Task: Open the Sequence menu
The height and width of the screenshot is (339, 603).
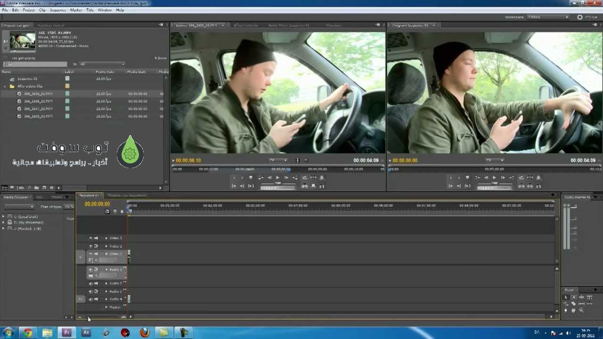Action: coord(58,10)
